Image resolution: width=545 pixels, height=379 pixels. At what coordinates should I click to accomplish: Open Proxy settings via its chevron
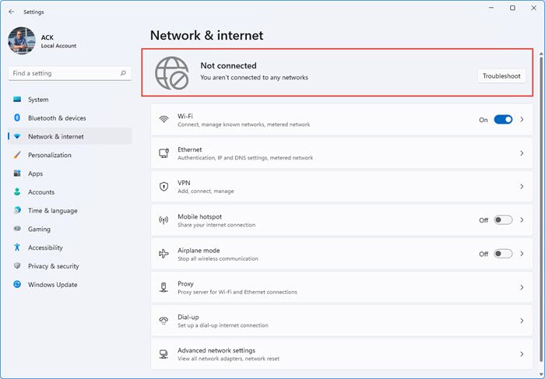522,287
